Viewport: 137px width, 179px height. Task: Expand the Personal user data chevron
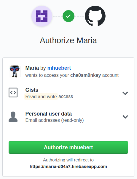click(125, 117)
